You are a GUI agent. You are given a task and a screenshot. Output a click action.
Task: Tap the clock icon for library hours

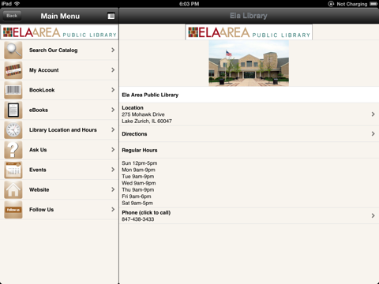(13, 130)
